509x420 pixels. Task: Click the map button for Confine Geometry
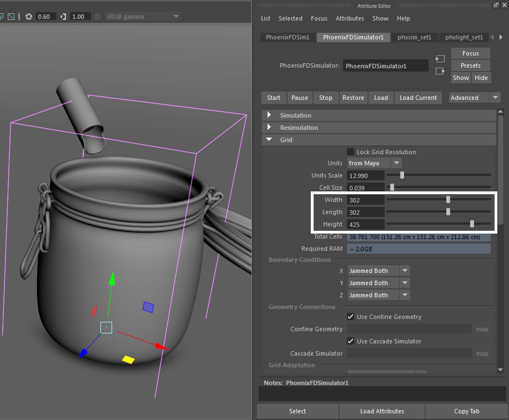click(x=482, y=329)
